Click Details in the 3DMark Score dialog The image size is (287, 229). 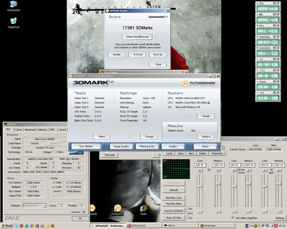(x=117, y=55)
